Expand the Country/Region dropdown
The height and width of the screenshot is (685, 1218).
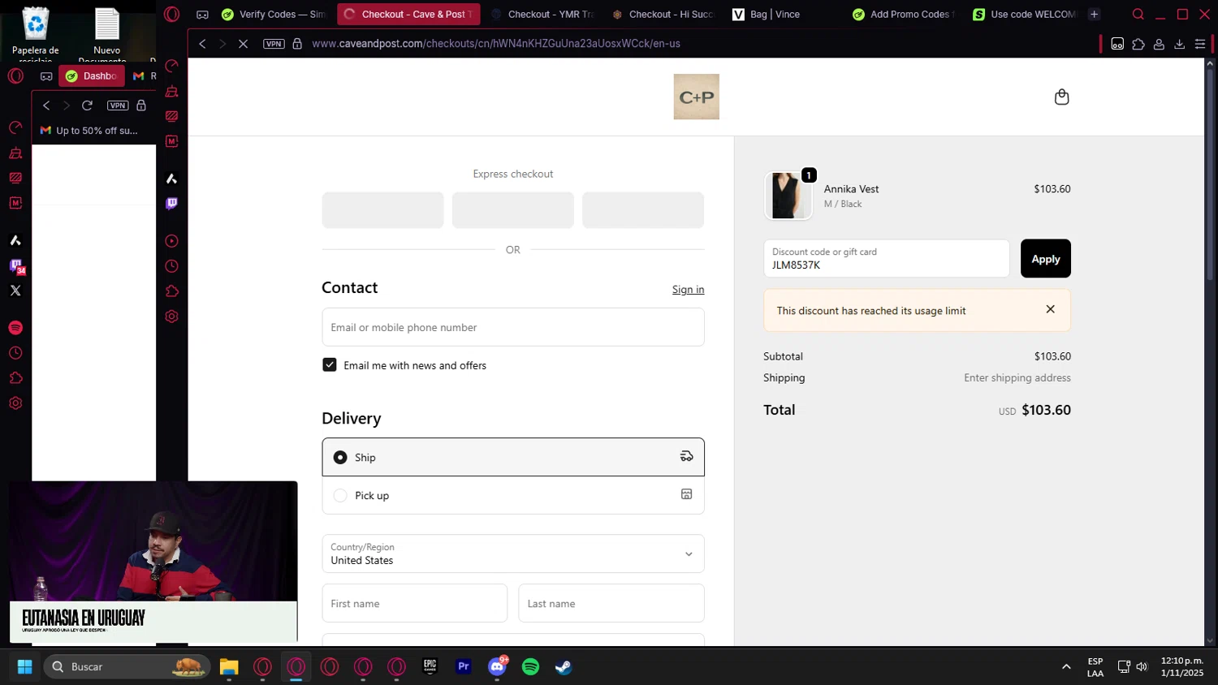click(512, 554)
